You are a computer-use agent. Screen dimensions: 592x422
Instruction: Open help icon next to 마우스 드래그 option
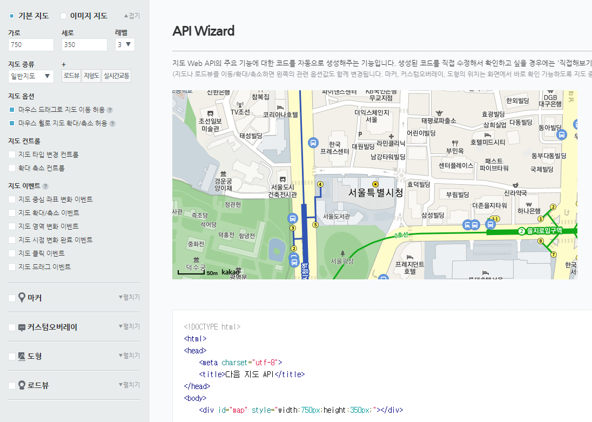click(x=110, y=110)
